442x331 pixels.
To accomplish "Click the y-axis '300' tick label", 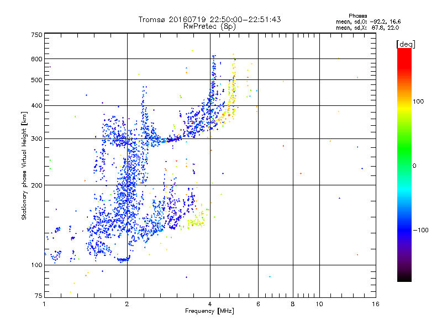I will click(x=36, y=139).
